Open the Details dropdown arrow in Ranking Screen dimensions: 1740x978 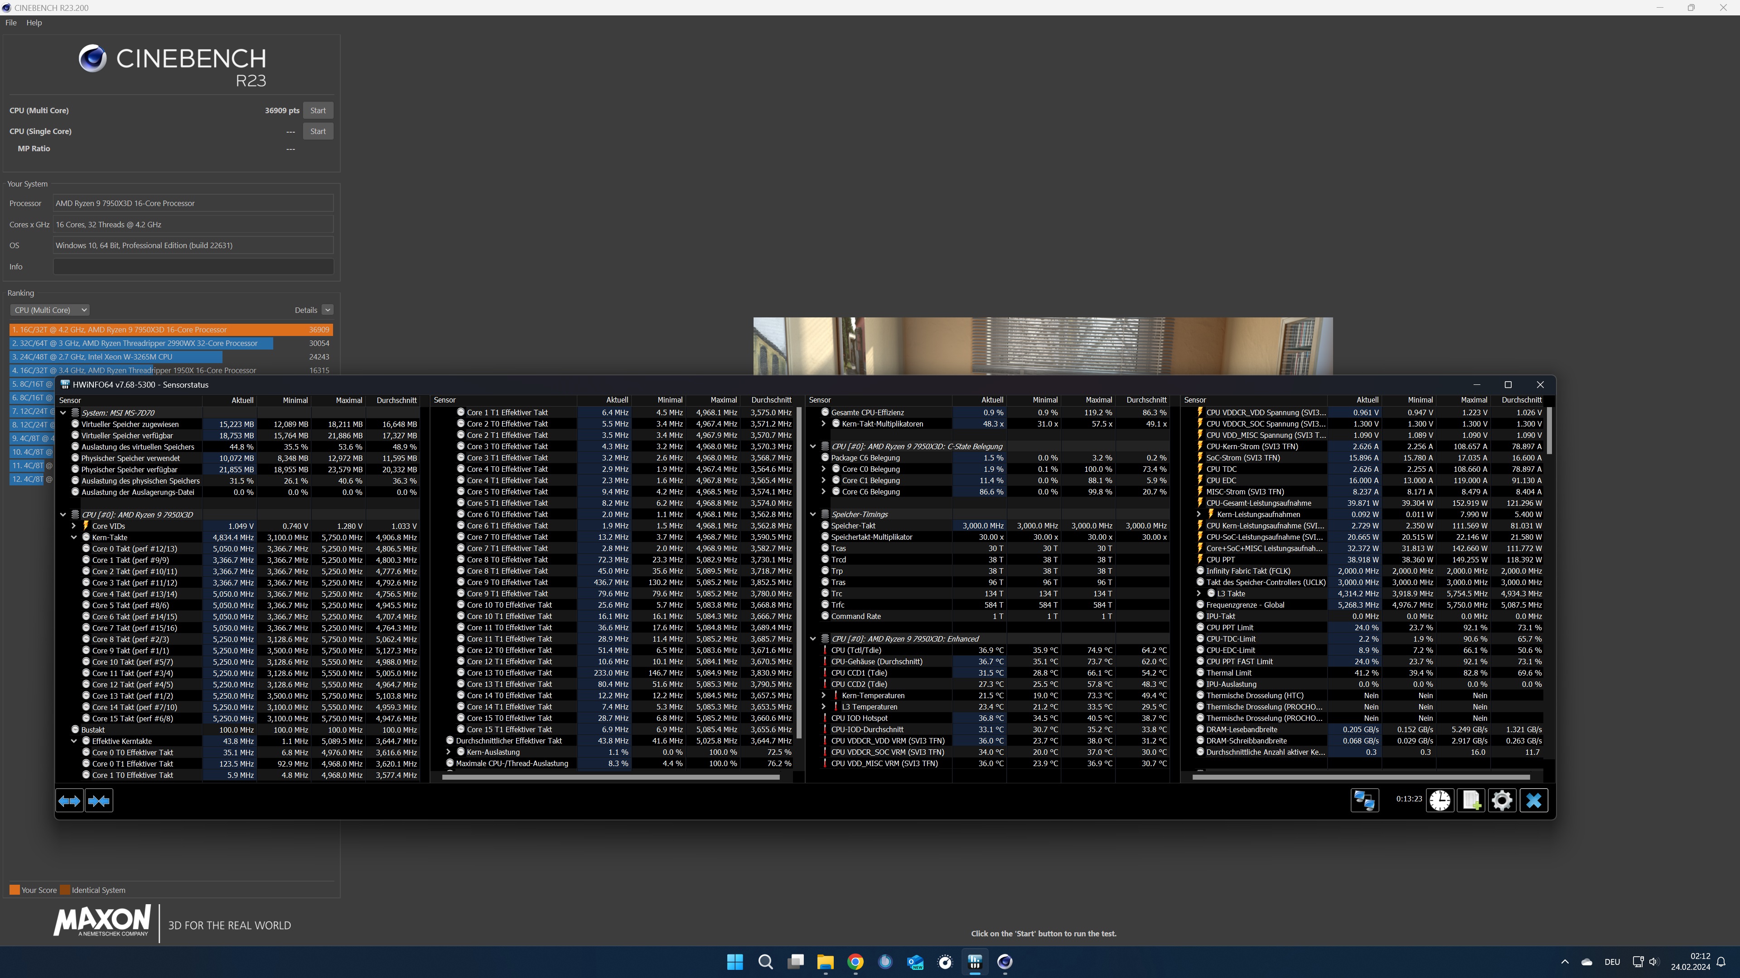click(328, 310)
